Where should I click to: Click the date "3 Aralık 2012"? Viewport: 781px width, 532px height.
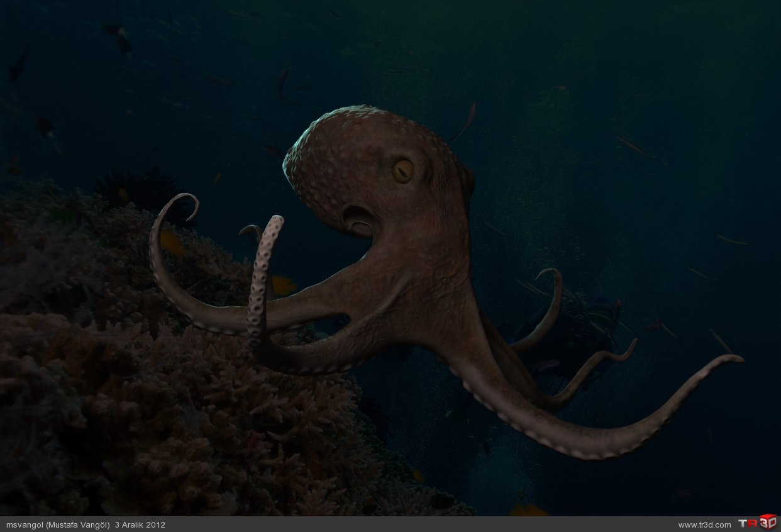click(x=140, y=524)
